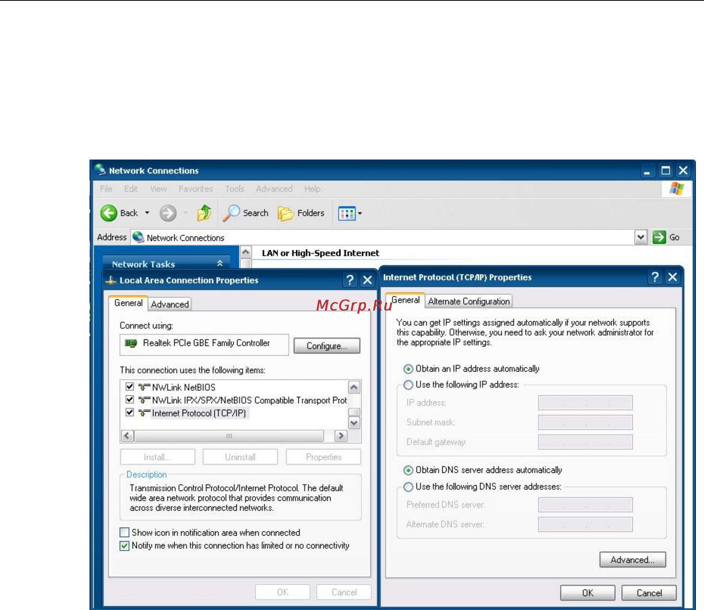Image resolution: width=704 pixels, height=610 pixels.
Task: Click the Realtek network adapter icon
Action: (131, 343)
